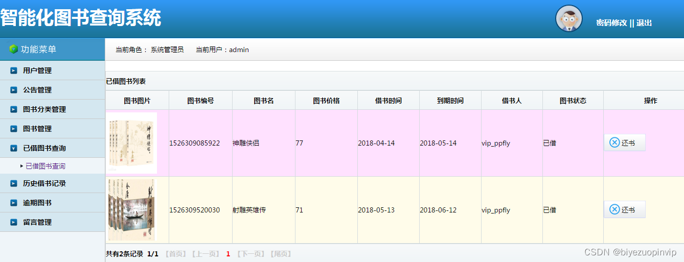Click the 功能菜单 sidebar header
The image size is (684, 262).
coord(39,49)
